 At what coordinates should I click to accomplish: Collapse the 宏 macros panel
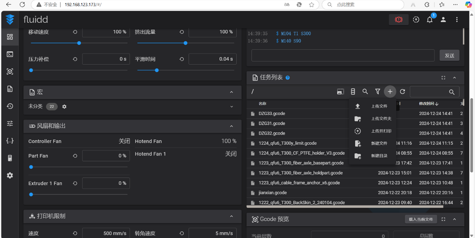(231, 92)
